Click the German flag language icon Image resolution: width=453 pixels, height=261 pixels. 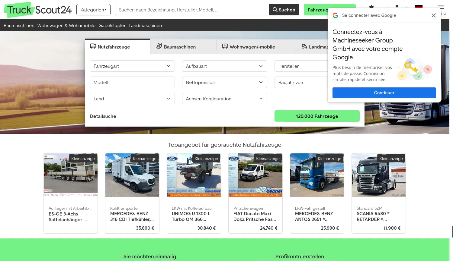pyautogui.click(x=419, y=6)
